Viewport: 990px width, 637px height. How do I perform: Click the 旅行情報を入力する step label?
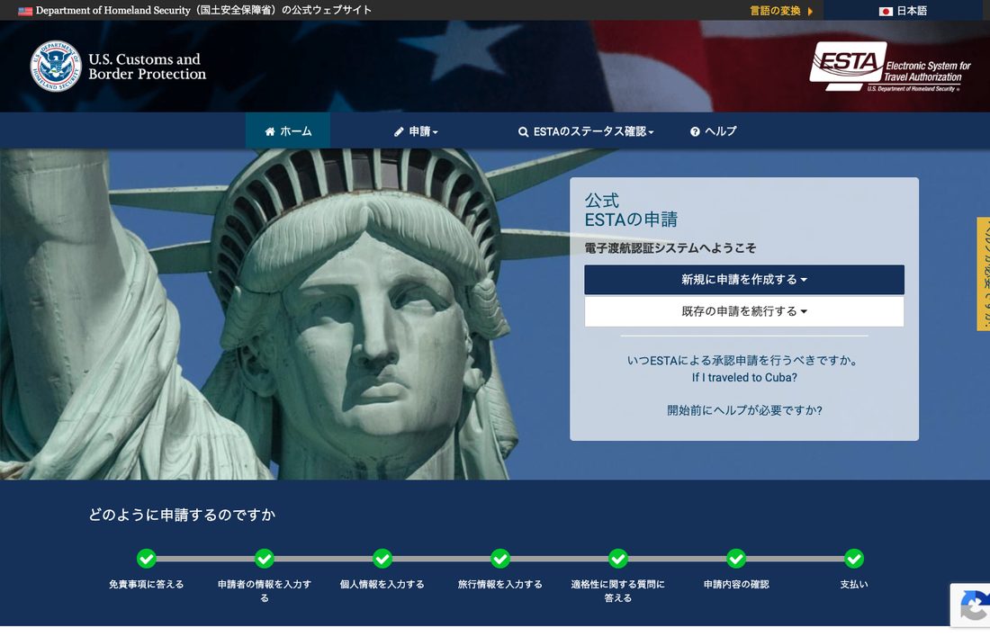500,585
